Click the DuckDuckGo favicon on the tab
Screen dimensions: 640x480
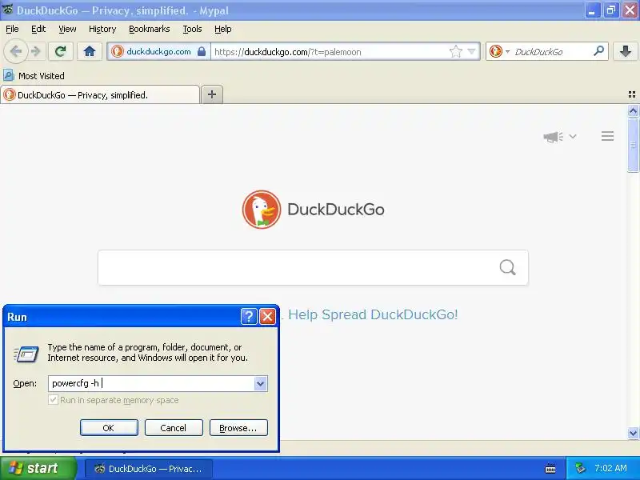pyautogui.click(x=9, y=94)
